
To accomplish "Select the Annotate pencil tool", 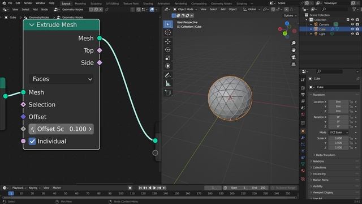I will click(x=168, y=75).
